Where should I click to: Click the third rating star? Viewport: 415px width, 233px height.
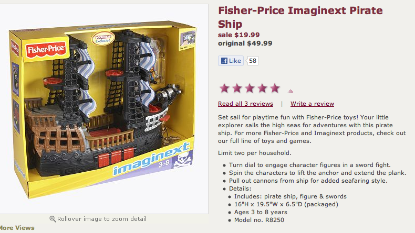point(250,88)
